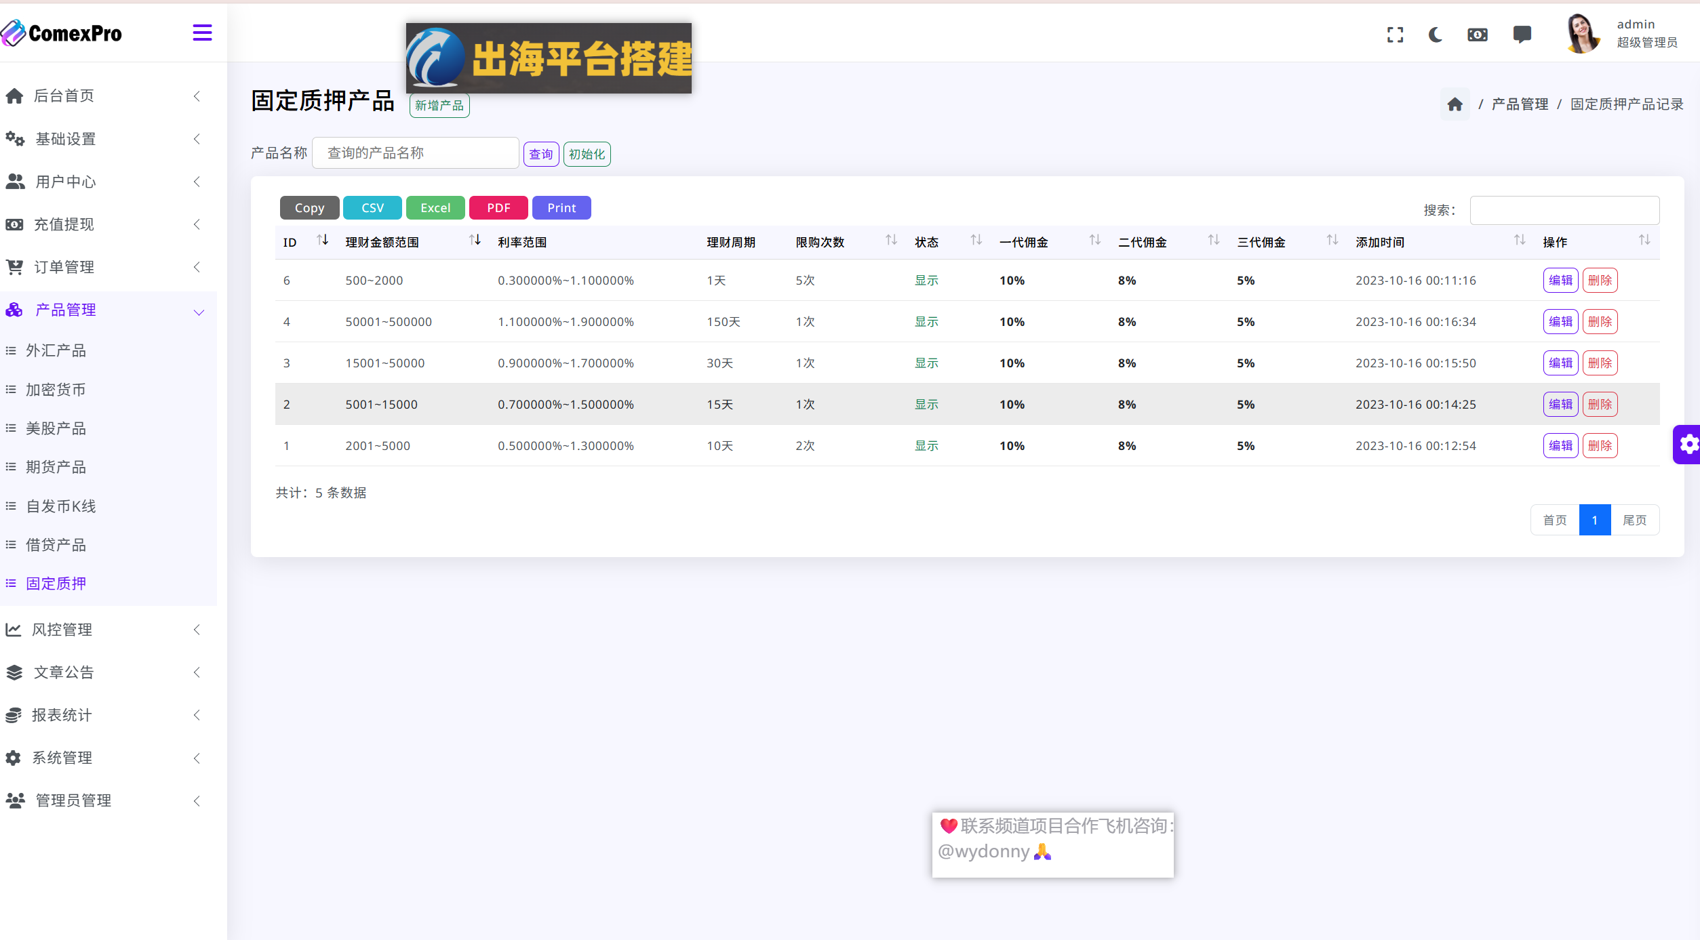Click the 查询的产品名称 input field
This screenshot has width=1700, height=940.
tap(416, 153)
